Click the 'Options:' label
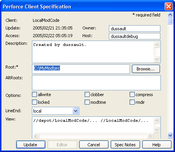This screenshot has height=152, width=175. pyautogui.click(x=13, y=95)
